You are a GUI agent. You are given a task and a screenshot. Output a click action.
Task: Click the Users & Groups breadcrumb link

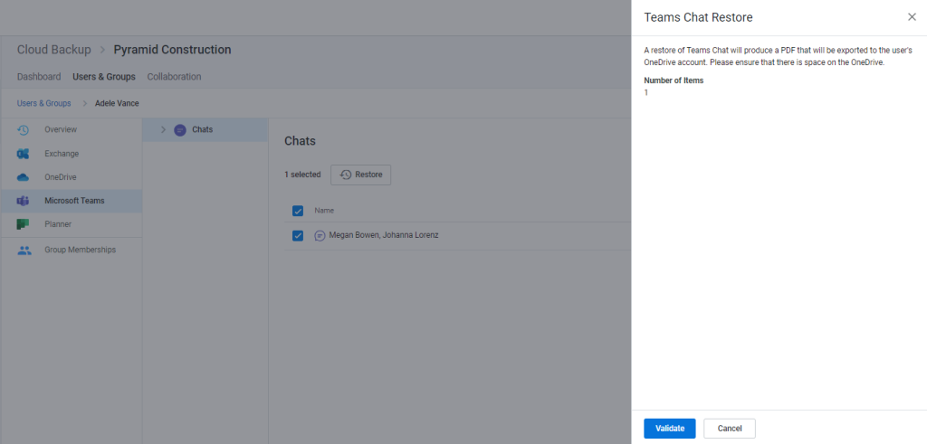[x=43, y=103]
